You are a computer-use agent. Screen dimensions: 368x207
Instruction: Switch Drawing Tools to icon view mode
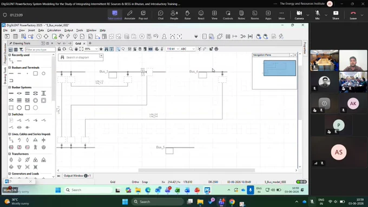click(x=11, y=50)
